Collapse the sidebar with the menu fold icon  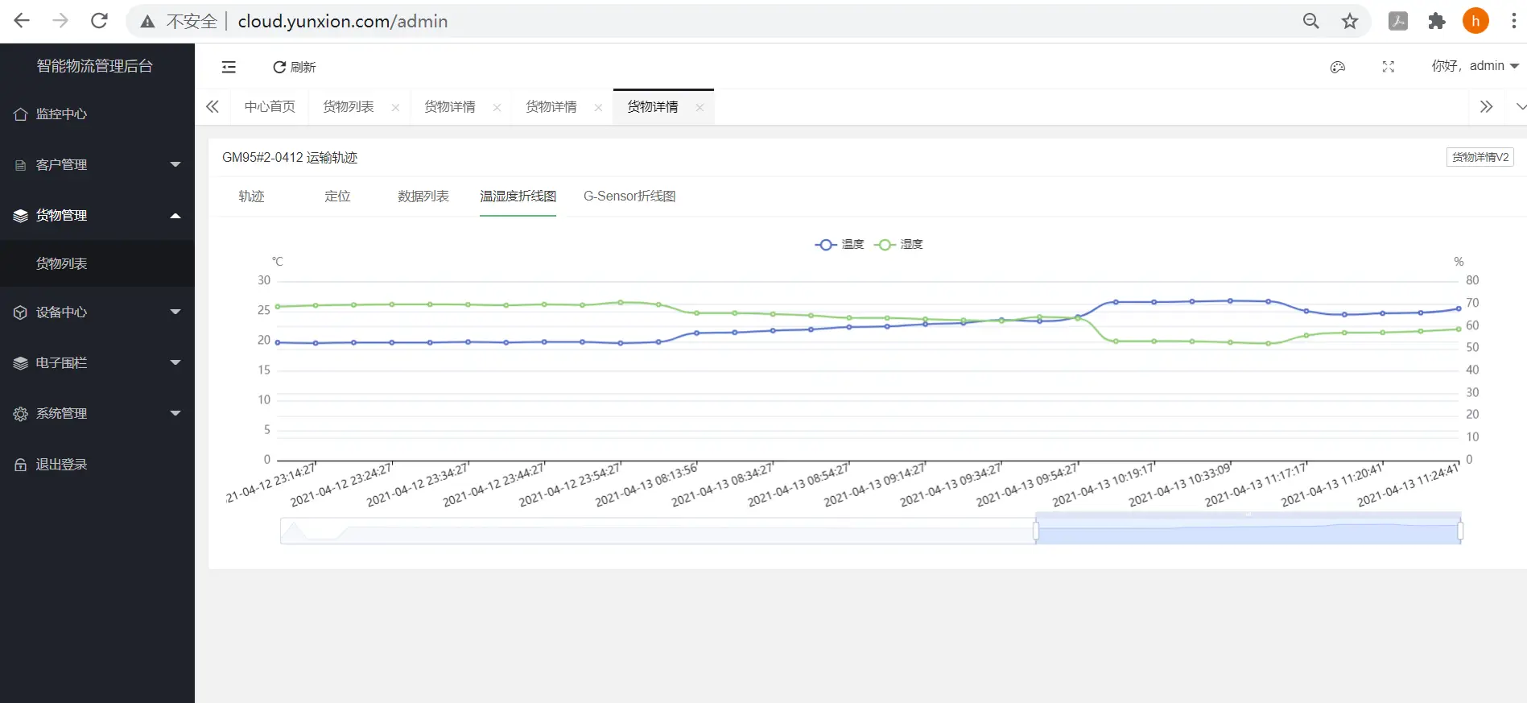(229, 67)
